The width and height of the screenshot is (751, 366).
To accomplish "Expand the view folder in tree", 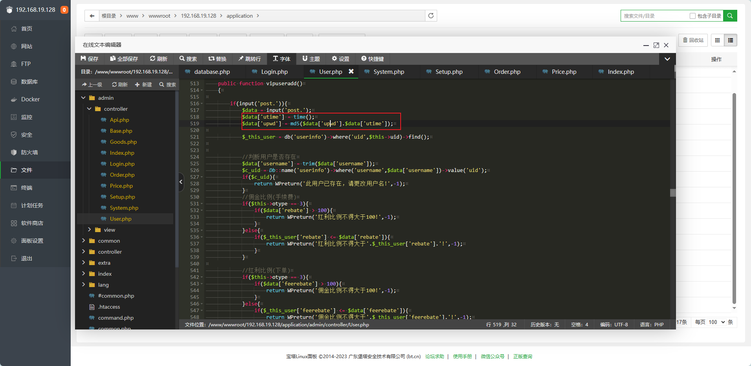I will 89,230.
